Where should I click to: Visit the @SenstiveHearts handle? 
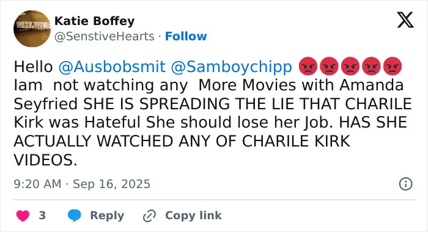pyautogui.click(x=105, y=36)
